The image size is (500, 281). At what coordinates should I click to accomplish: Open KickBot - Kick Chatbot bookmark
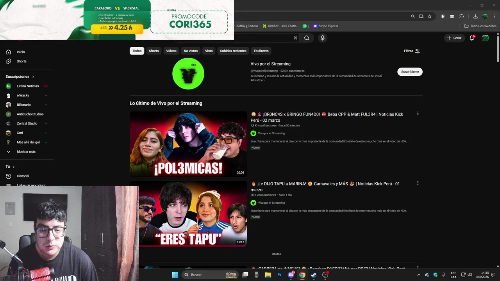tap(280, 26)
